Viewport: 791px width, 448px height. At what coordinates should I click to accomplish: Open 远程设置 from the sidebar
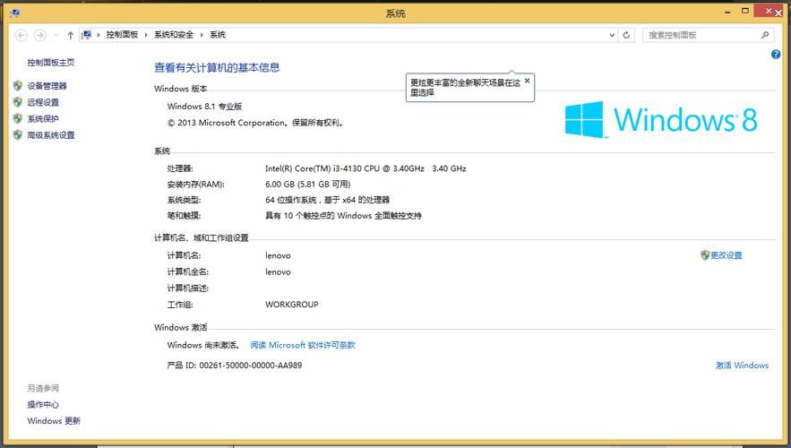(x=43, y=102)
